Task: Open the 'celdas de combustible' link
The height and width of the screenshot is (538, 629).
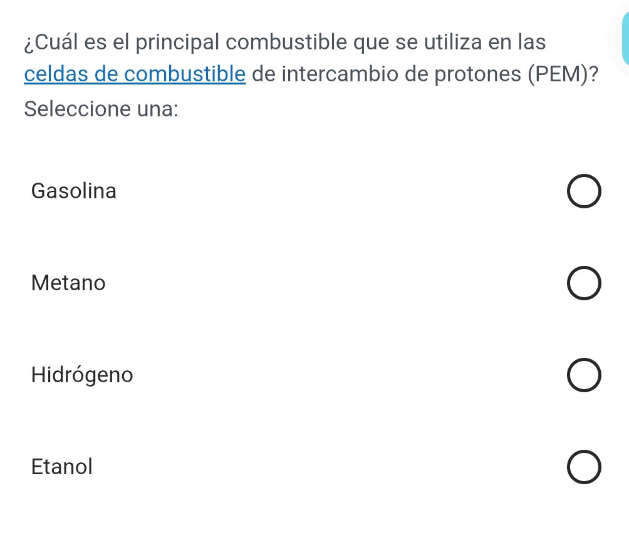Action: point(135,74)
